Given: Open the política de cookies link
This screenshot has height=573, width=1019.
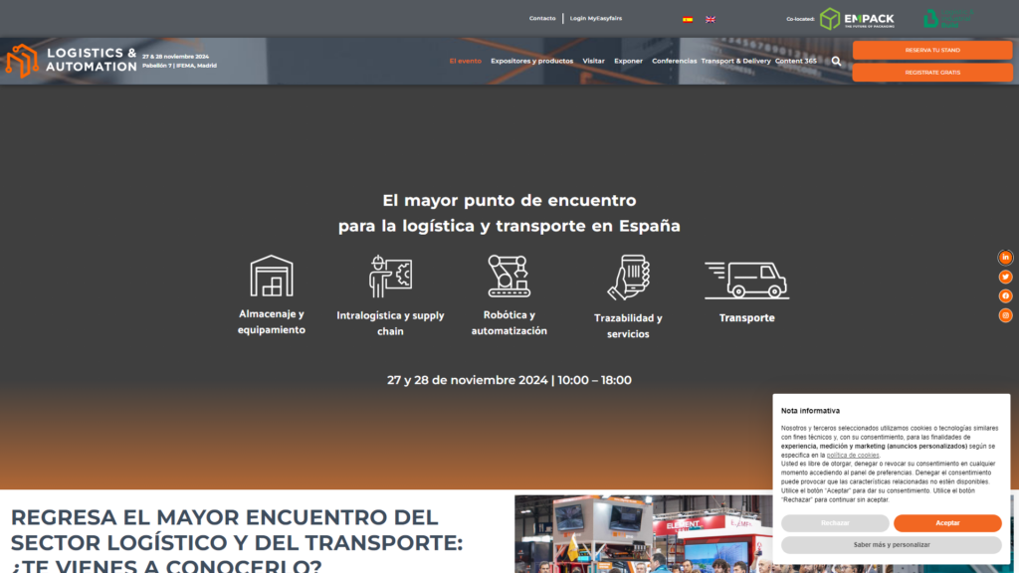Looking at the screenshot, I should point(853,456).
